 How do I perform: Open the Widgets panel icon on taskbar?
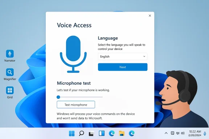102,133
